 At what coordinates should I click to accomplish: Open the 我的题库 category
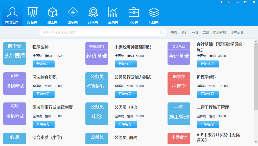pos(12,16)
